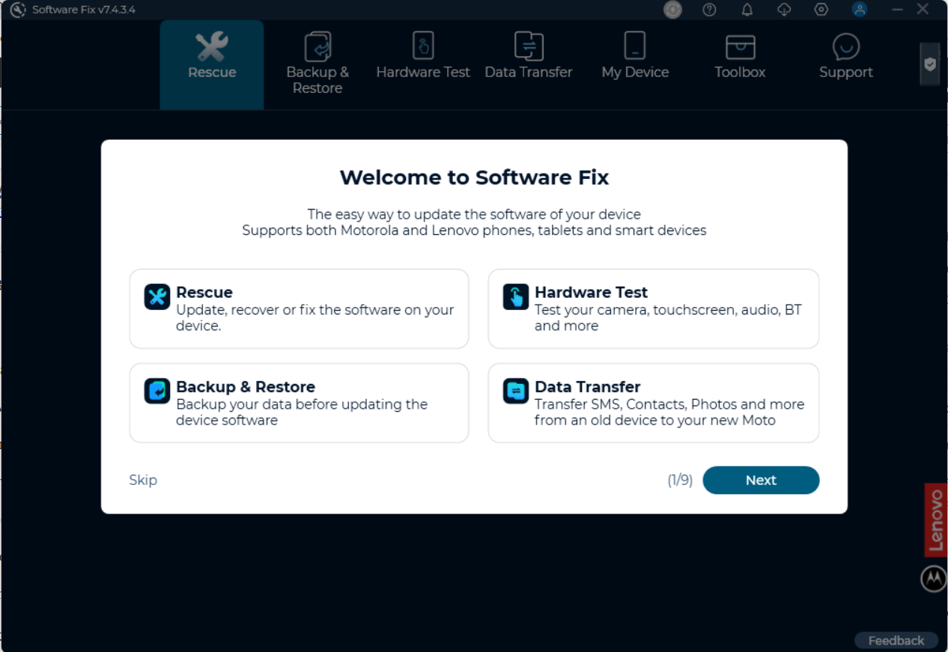Viewport: 948px width, 652px height.
Task: Skip the welcome tour
Action: (x=143, y=480)
